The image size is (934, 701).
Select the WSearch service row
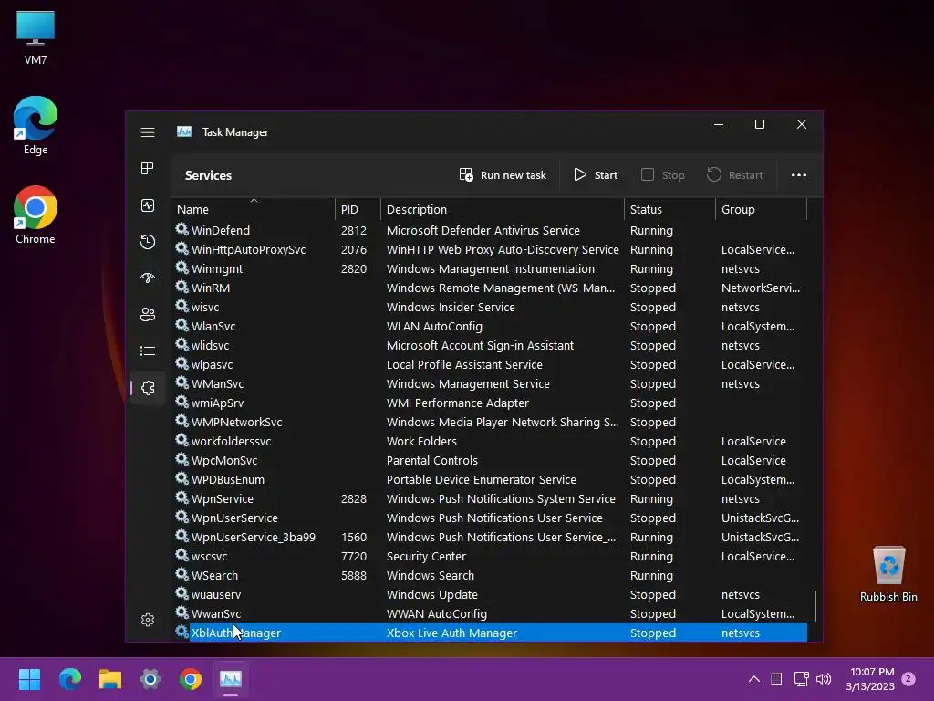(490, 575)
